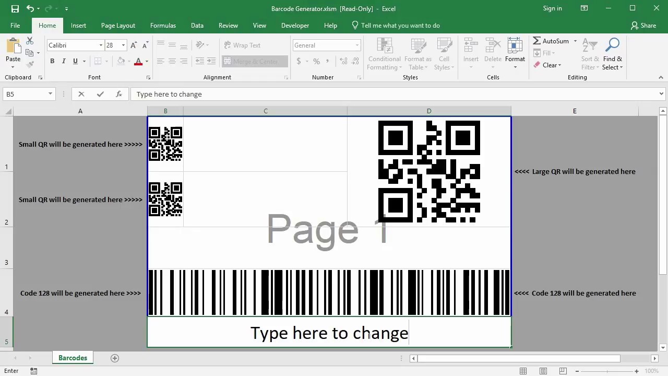The height and width of the screenshot is (376, 668).
Task: Apply fill color with the paint bucket
Action: tap(121, 61)
